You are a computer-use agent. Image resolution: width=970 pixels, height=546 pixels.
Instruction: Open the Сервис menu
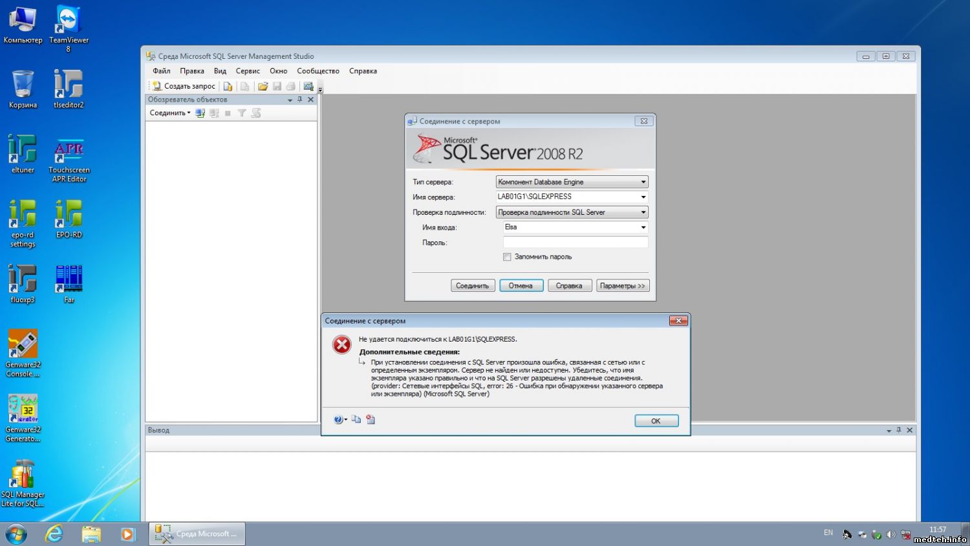[x=248, y=71]
